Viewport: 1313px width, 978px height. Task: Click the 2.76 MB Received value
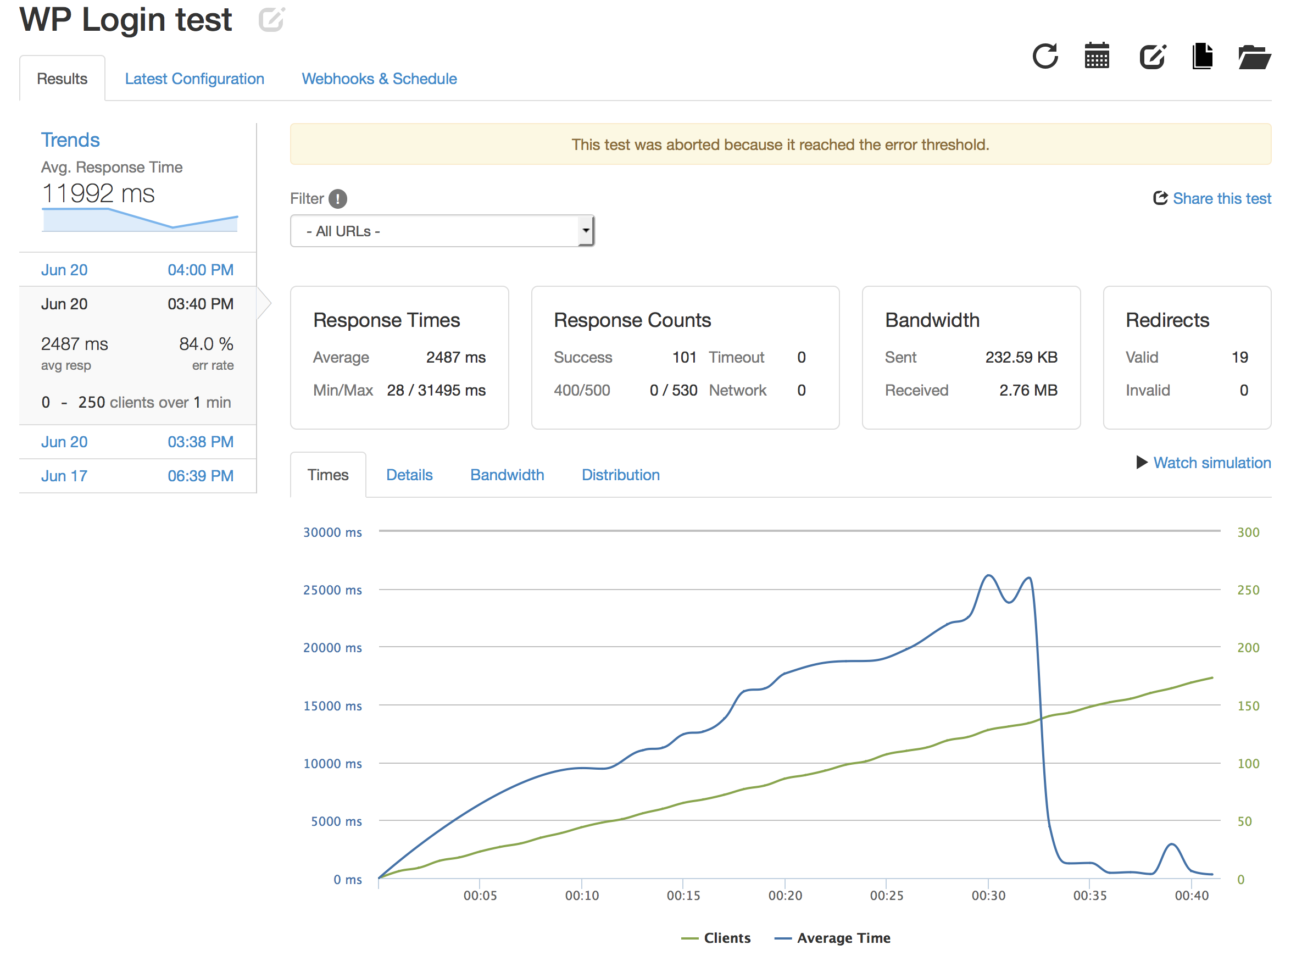(x=1028, y=390)
